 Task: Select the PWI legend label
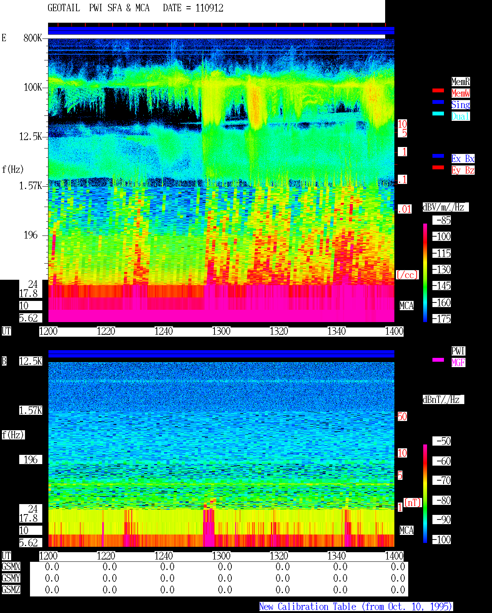click(x=458, y=351)
